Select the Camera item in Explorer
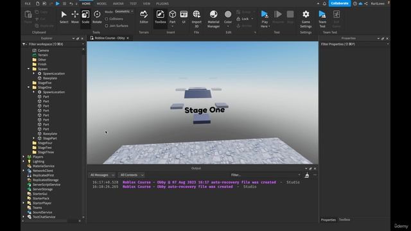This screenshot has width=411, height=231. click(43, 50)
